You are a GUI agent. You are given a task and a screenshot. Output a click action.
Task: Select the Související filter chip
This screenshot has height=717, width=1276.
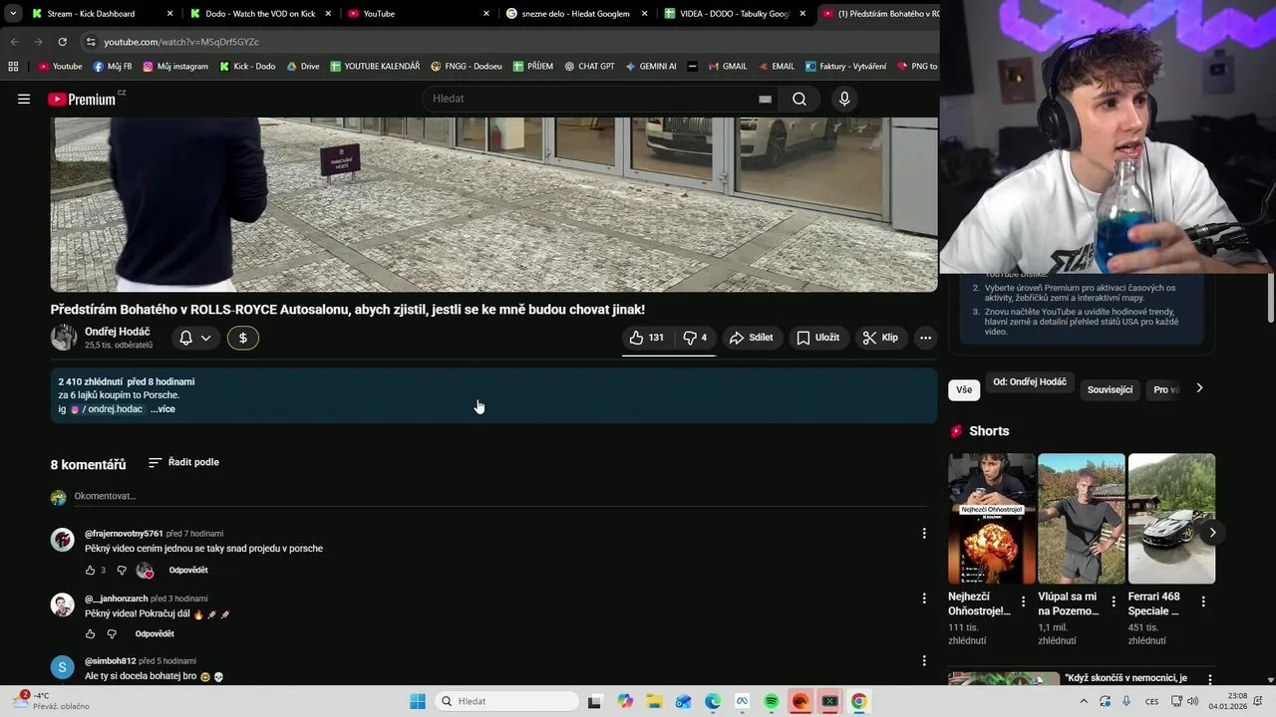[1110, 389]
